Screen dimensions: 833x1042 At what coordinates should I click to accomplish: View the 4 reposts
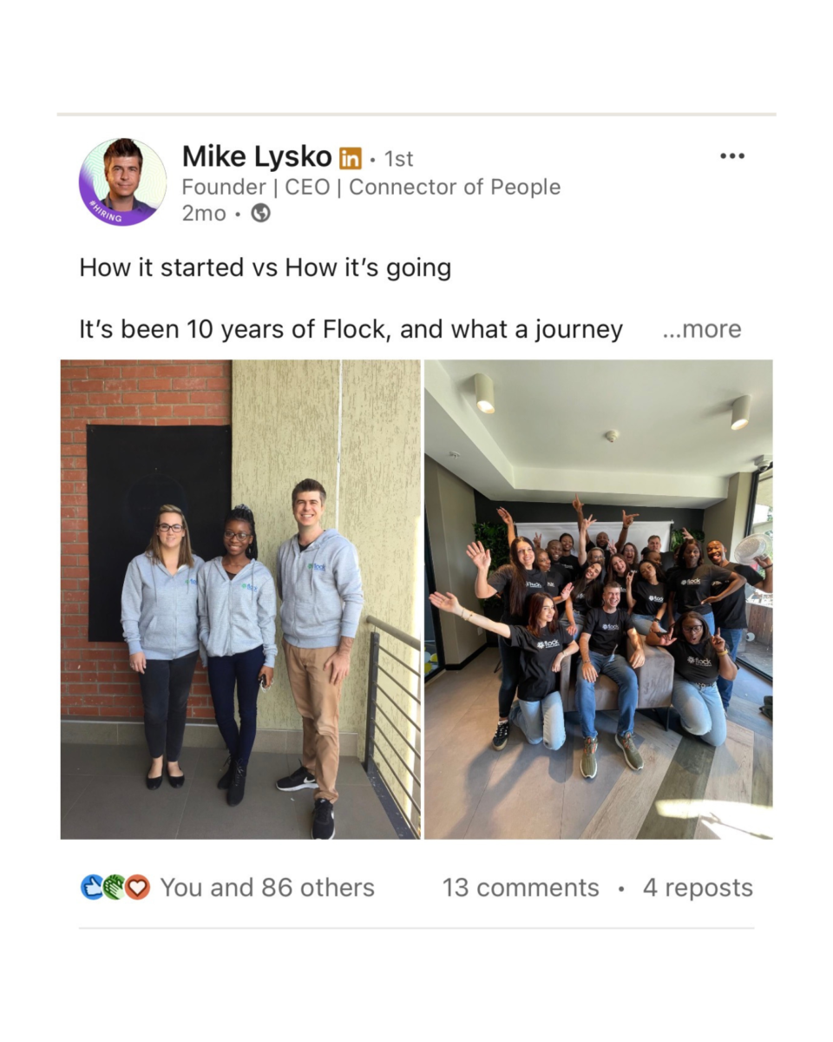pos(698,887)
